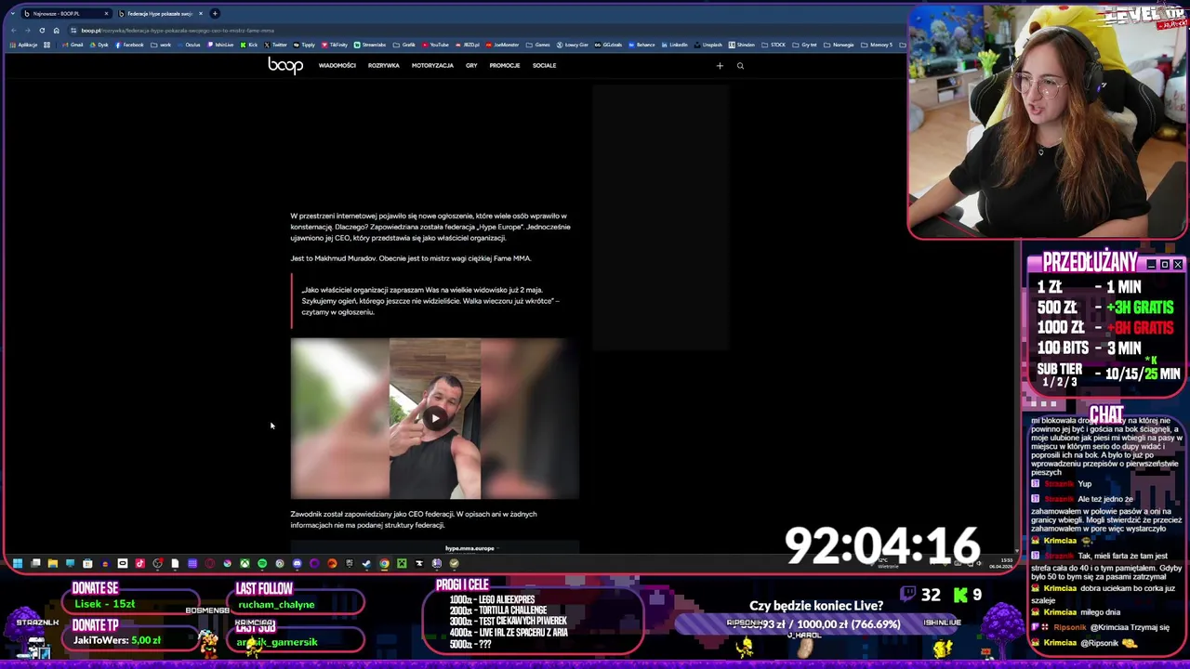Close the Najnowsze - BOOP.PL tab
Viewport: 1190px width, 669px height.
106,13
